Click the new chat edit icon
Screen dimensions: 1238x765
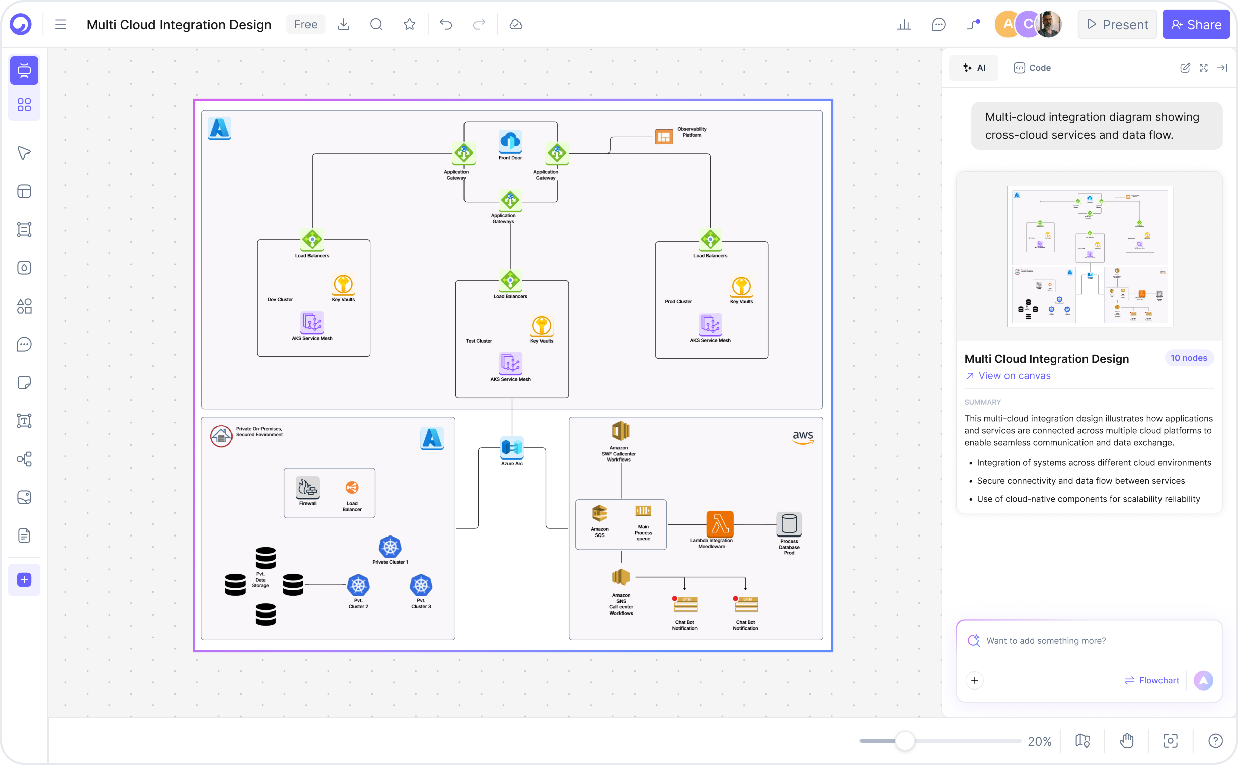click(x=1185, y=68)
